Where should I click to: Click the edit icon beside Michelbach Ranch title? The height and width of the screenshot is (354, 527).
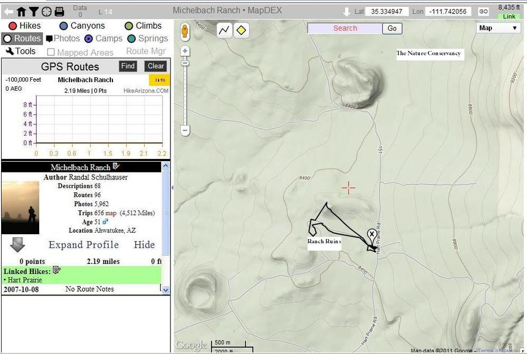pos(116,166)
